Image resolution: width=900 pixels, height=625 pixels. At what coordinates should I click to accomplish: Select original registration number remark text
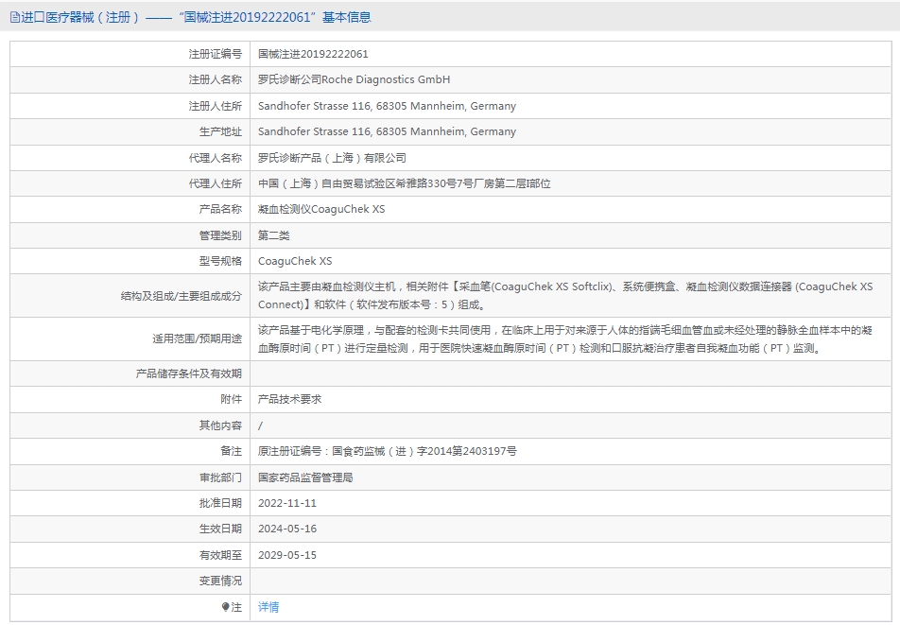pos(388,451)
